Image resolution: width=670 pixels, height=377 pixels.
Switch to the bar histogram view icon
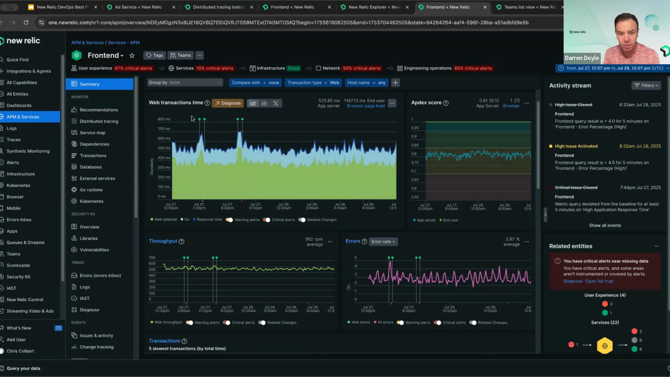(x=265, y=103)
